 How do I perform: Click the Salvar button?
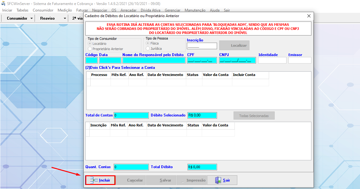click(161, 180)
